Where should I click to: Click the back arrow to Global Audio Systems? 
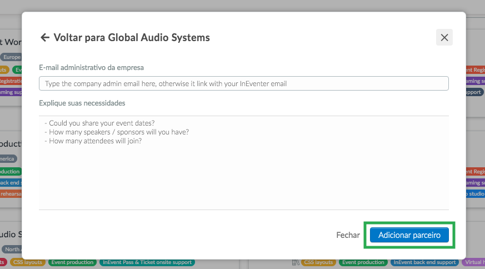pyautogui.click(x=45, y=37)
